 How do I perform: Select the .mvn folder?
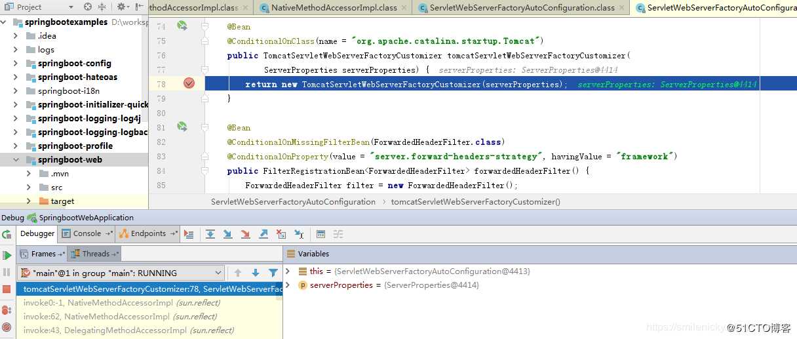tap(60, 173)
